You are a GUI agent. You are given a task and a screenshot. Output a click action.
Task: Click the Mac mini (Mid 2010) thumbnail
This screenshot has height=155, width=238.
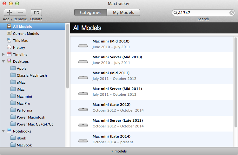click(83, 46)
